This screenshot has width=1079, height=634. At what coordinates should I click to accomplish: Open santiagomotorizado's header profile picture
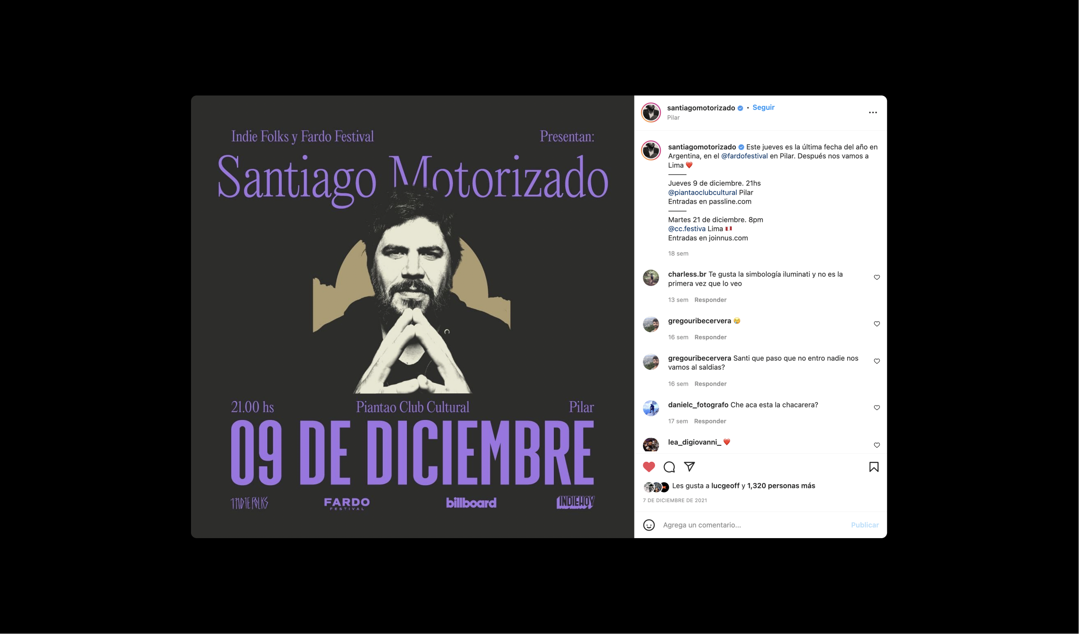(x=651, y=113)
